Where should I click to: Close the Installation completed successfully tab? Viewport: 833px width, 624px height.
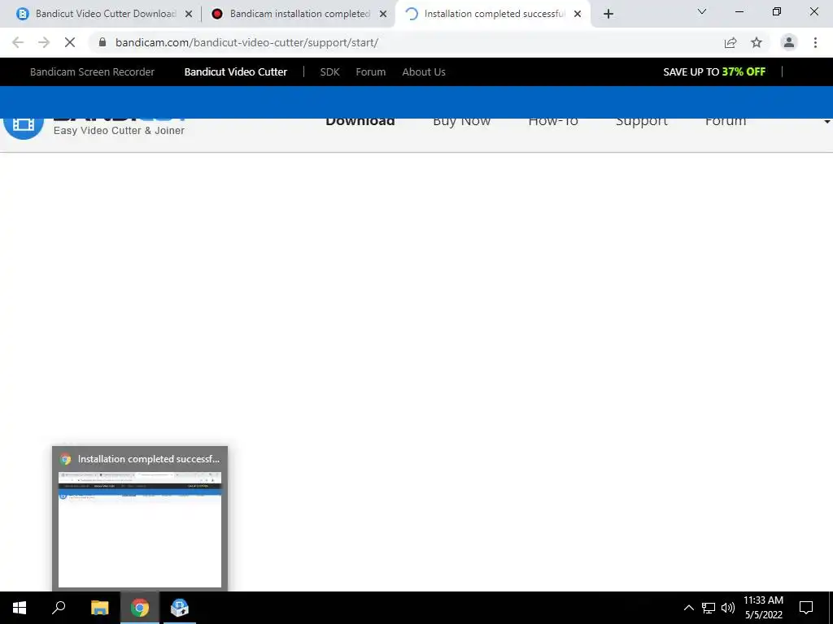(578, 14)
